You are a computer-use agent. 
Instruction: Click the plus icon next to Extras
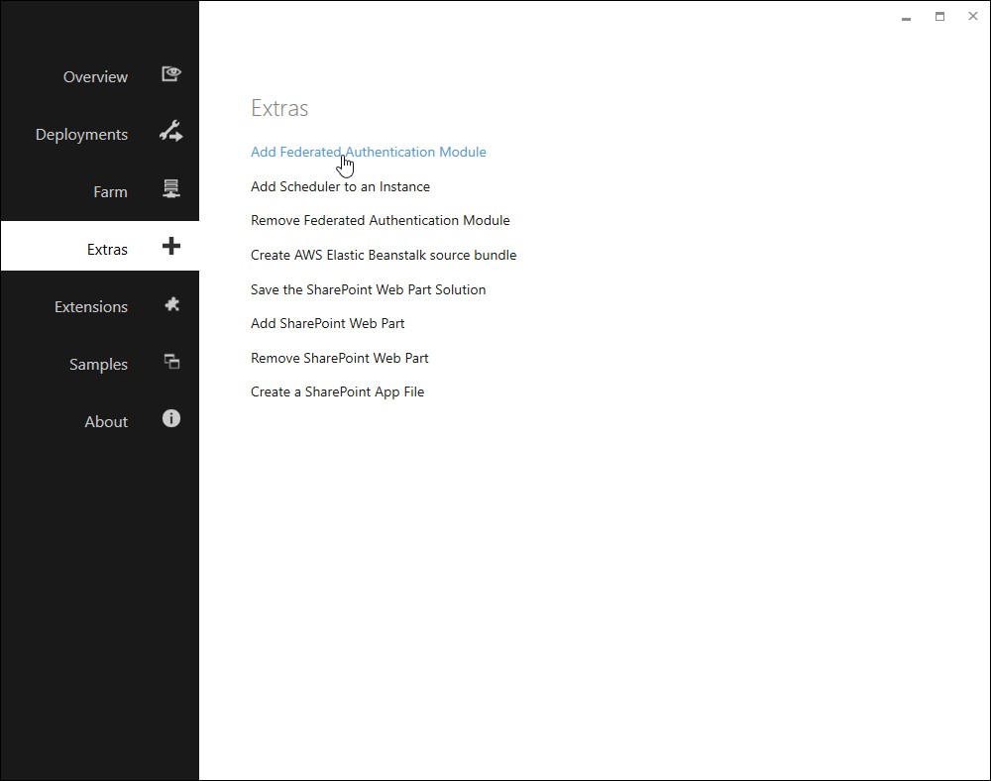coord(170,247)
